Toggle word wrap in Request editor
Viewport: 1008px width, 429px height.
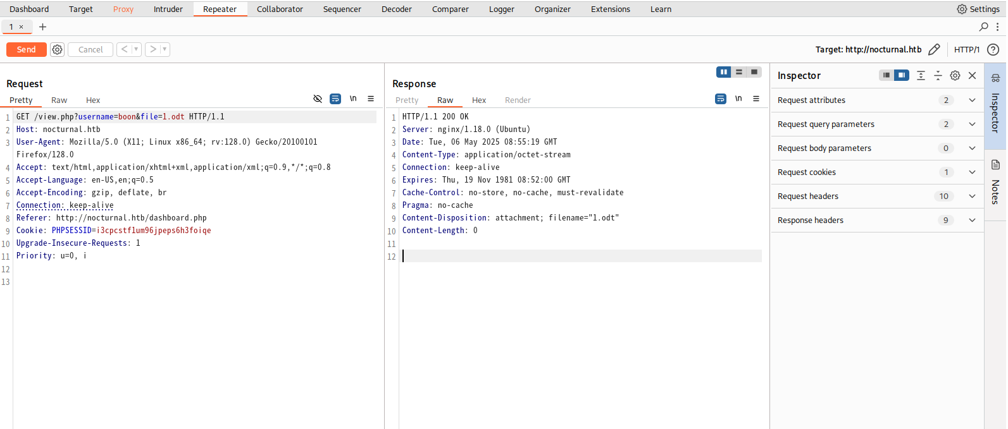coord(335,99)
